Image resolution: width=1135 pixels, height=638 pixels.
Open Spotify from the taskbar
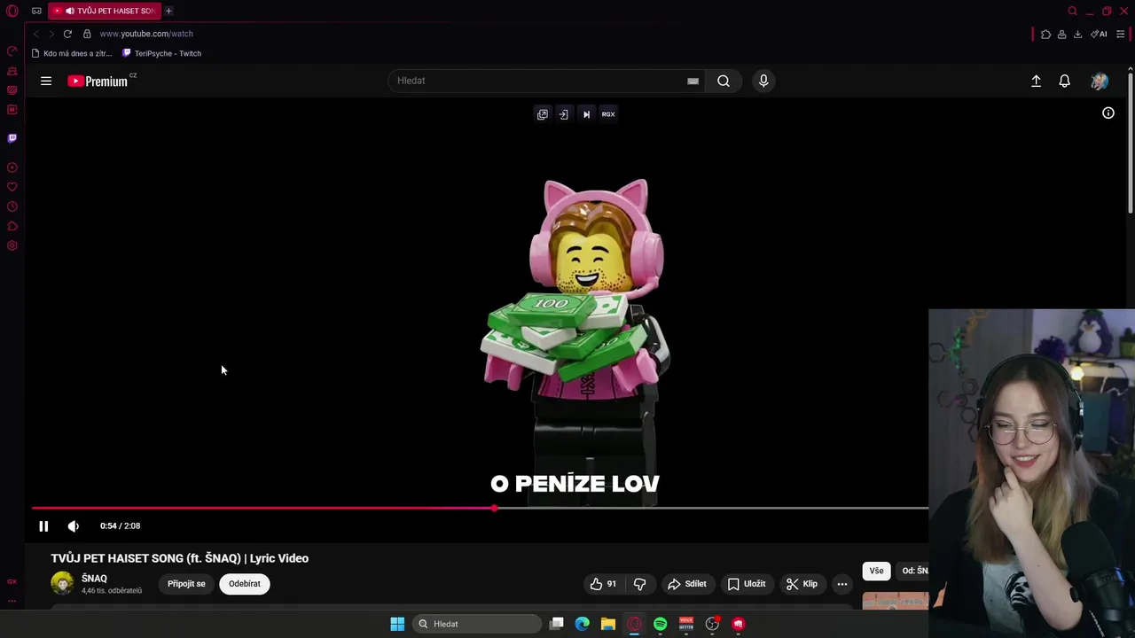click(x=661, y=624)
